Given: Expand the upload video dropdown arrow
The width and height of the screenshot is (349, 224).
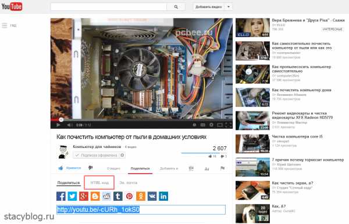Looking at the screenshot, I should pos(229,7).
